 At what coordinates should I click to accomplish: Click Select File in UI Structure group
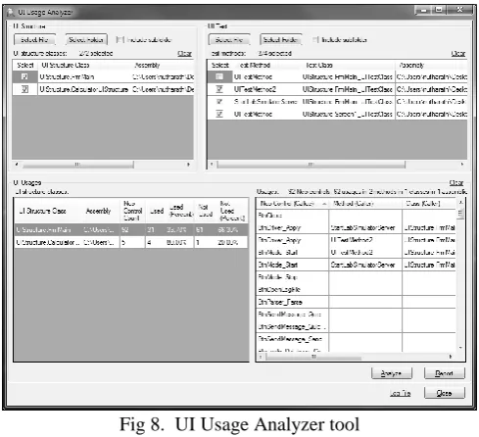point(34,40)
